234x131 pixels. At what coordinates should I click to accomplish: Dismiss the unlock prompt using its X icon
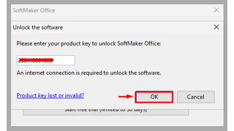coord(216,27)
